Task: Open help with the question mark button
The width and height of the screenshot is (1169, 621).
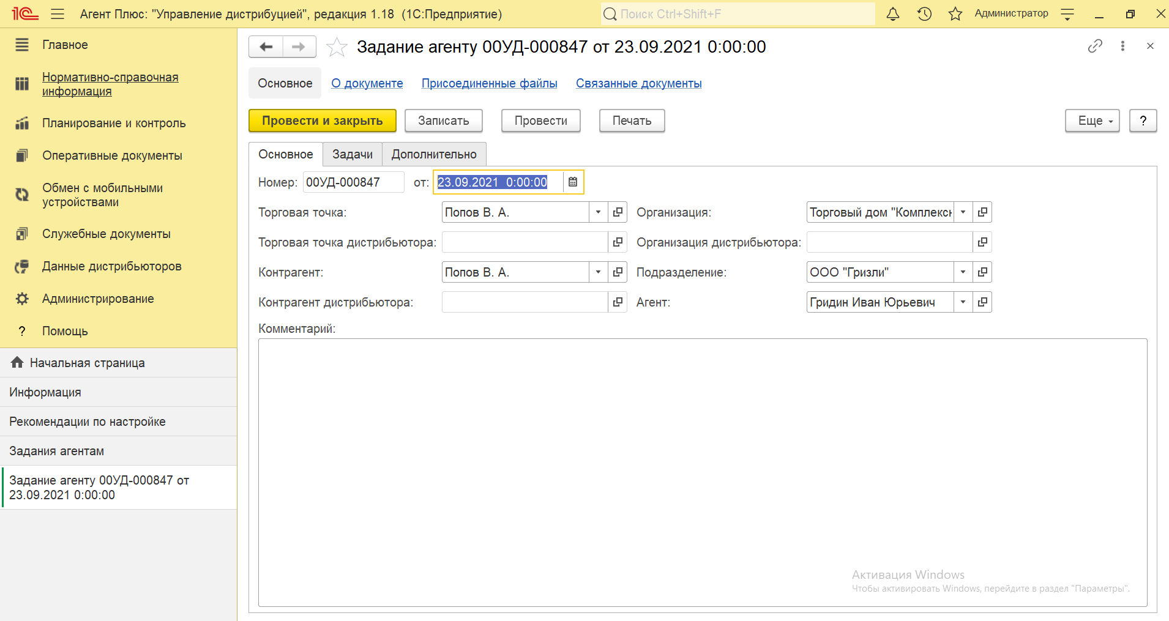Action: tap(1143, 121)
